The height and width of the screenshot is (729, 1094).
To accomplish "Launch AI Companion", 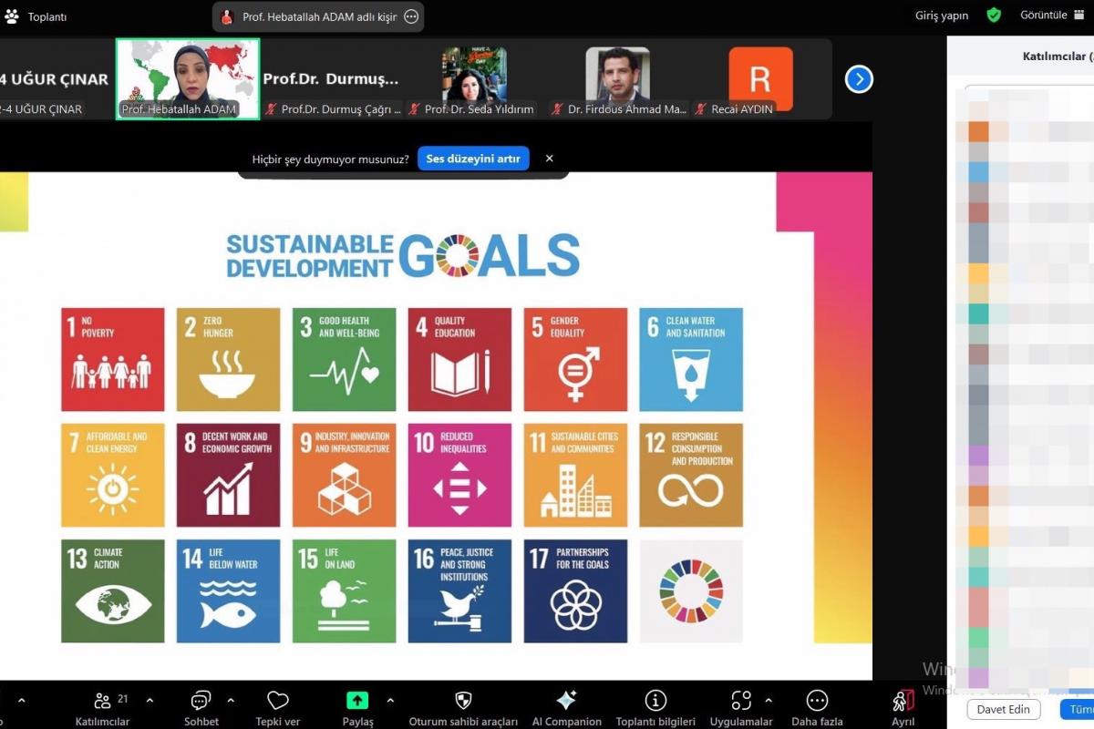I will [566, 708].
